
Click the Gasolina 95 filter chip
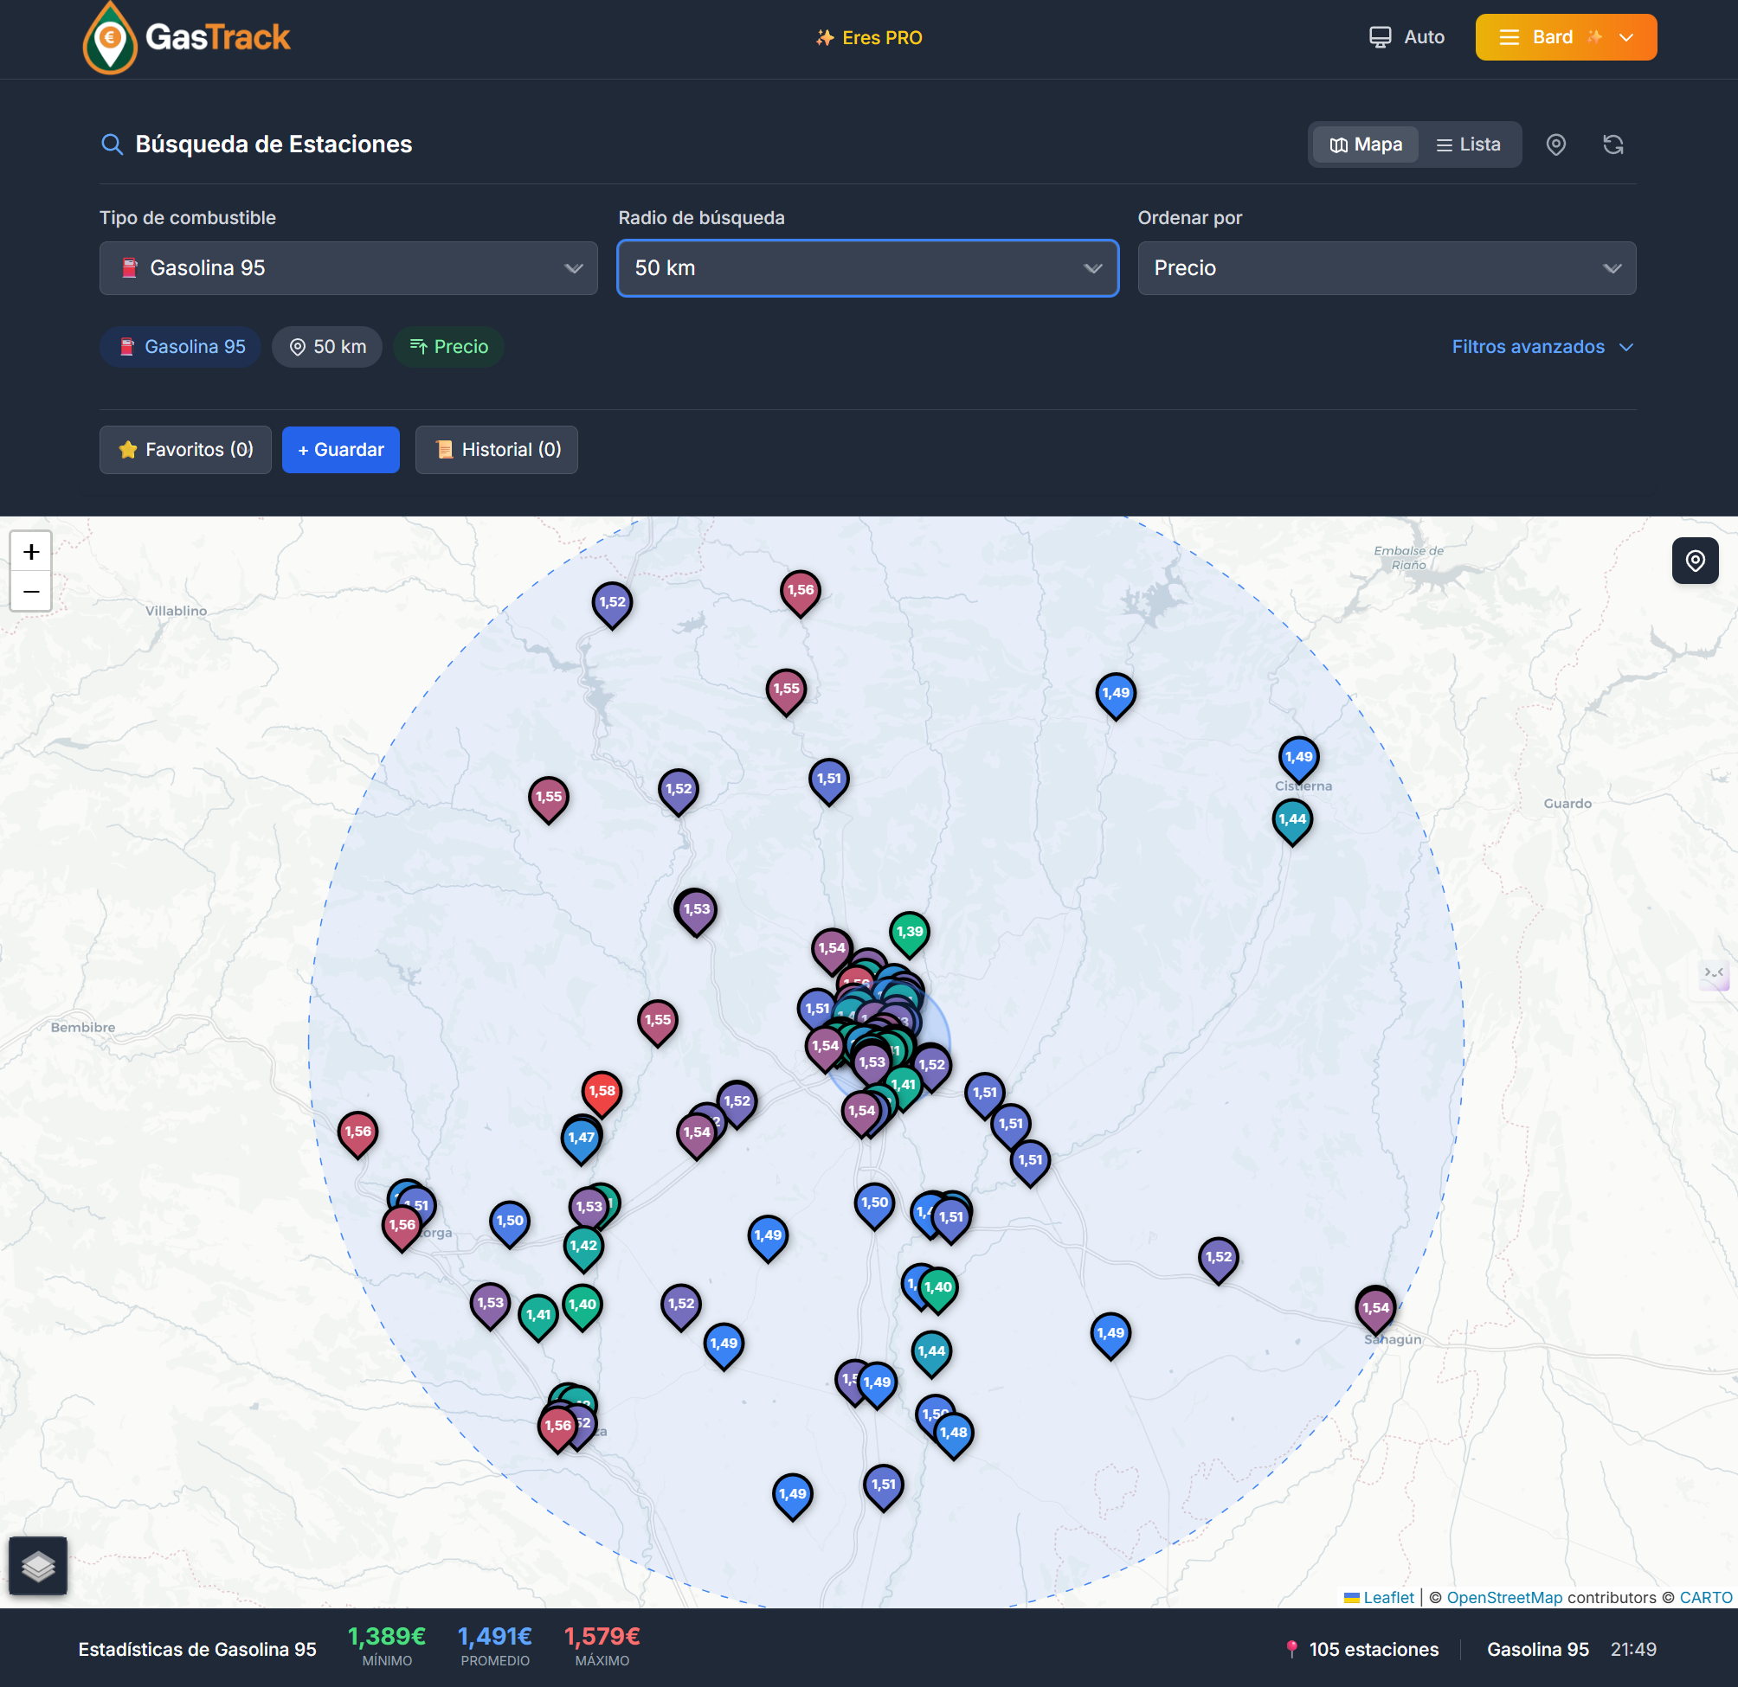pyautogui.click(x=181, y=347)
